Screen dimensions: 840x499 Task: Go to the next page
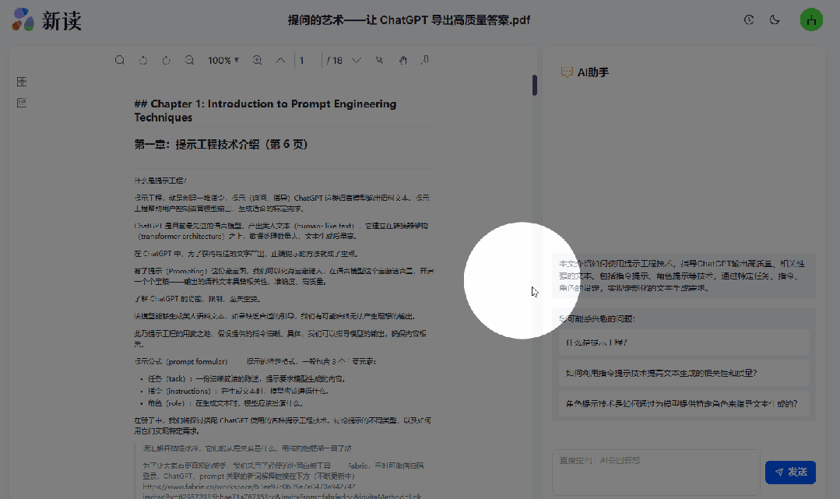click(x=357, y=60)
